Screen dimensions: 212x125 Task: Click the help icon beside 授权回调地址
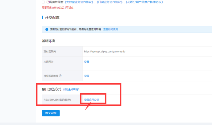pos(60,76)
